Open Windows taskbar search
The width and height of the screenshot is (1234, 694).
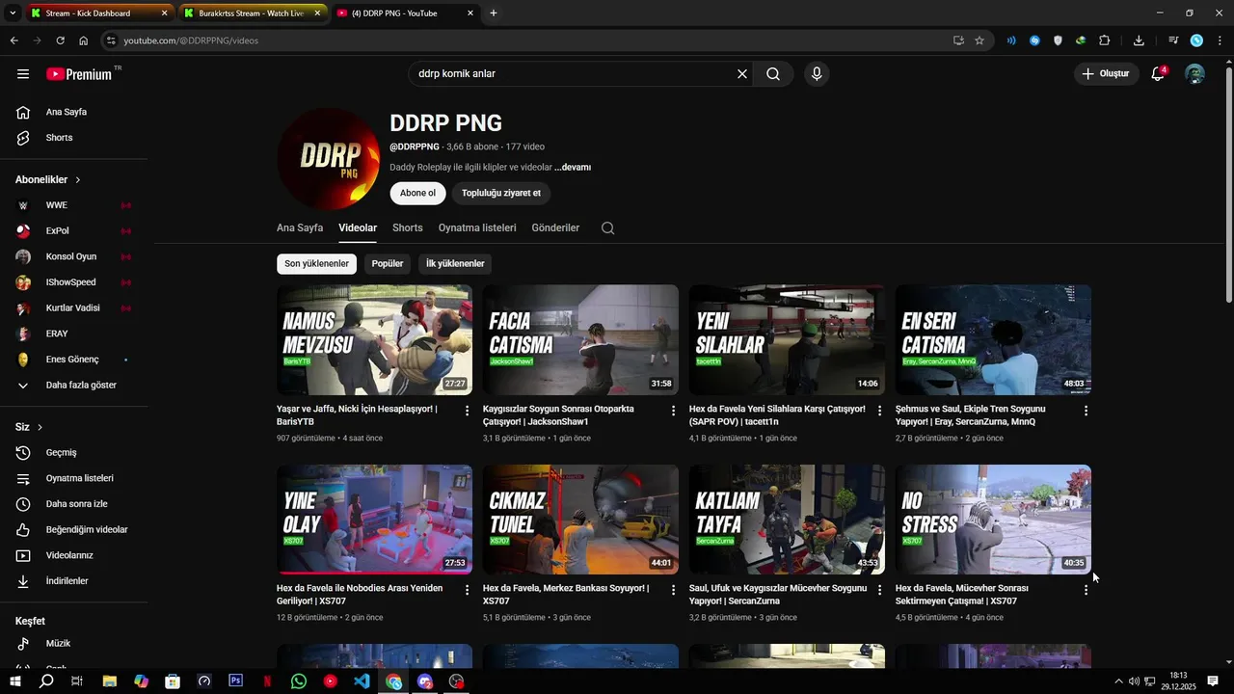[46, 681]
